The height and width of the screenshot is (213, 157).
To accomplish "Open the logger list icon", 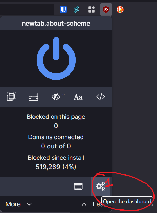I will (78, 186).
